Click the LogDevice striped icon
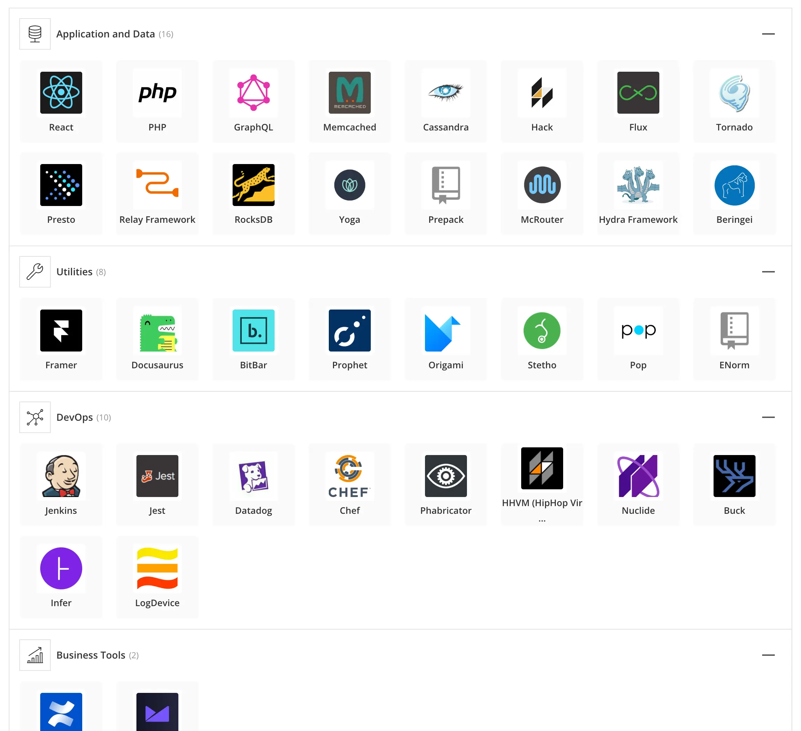801x731 pixels. 157,568
